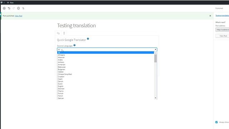Image resolution: width=229 pixels, height=129 pixels.
Task: Click the View Post button in sidebar
Action: tap(222, 36)
